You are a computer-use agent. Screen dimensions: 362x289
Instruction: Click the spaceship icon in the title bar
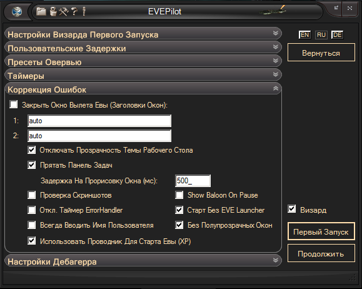[x=273, y=11]
